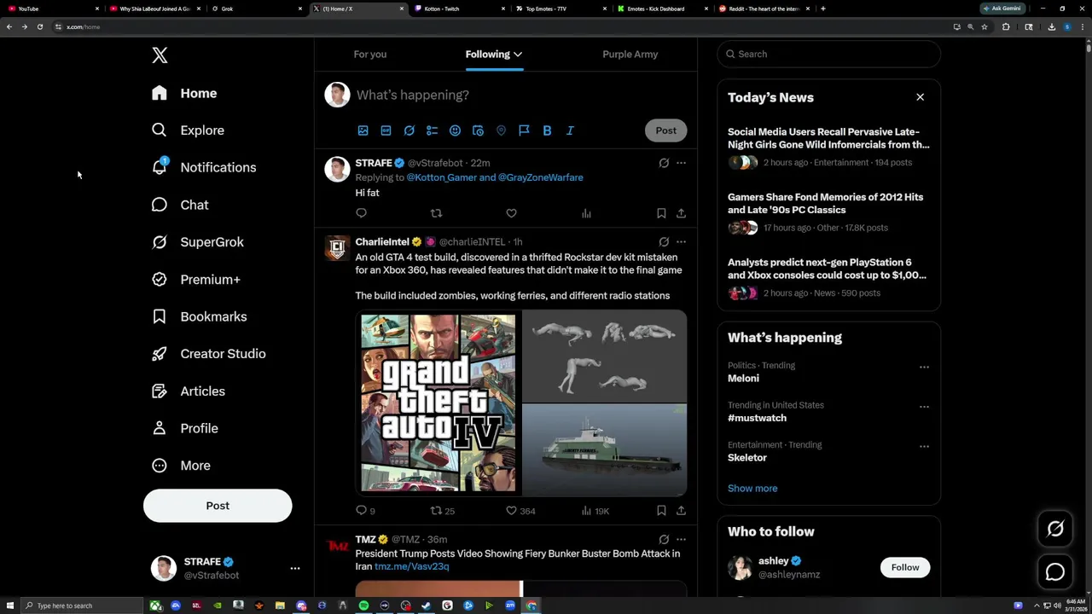The height and width of the screenshot is (614, 1092).
Task: Follow ashley in Who to follow
Action: 905,567
